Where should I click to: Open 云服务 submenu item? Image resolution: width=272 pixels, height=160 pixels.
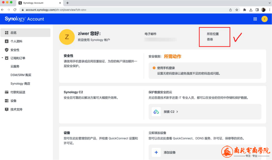[x=15, y=66]
